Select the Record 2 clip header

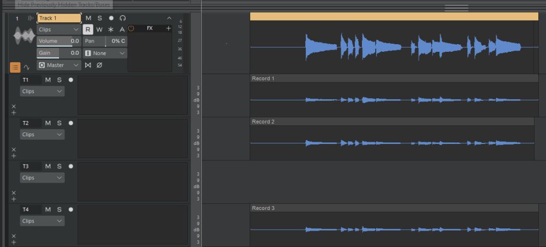click(392, 122)
